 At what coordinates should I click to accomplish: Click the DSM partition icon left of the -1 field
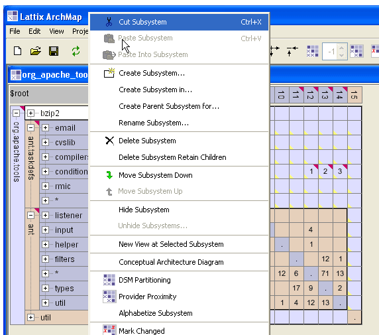312,51
